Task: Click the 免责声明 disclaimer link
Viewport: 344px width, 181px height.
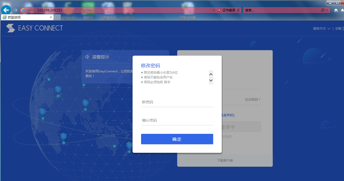Action: (228, 115)
